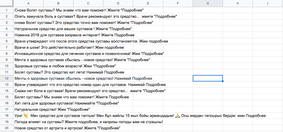Image resolution: width=283 pixels, height=132 pixels.
Task: Select row 18 header
Action: pyautogui.click(x=7, y=116)
